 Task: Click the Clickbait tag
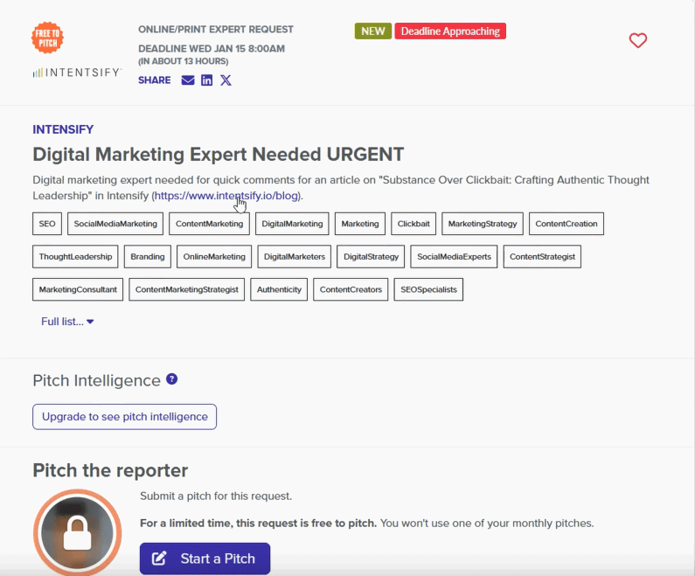pos(414,224)
